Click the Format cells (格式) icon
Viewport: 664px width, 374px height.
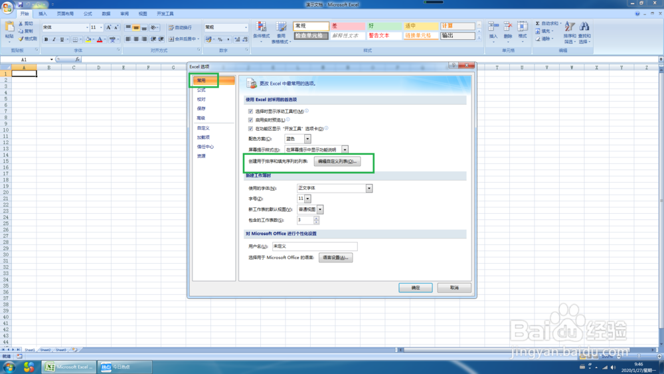click(x=523, y=27)
